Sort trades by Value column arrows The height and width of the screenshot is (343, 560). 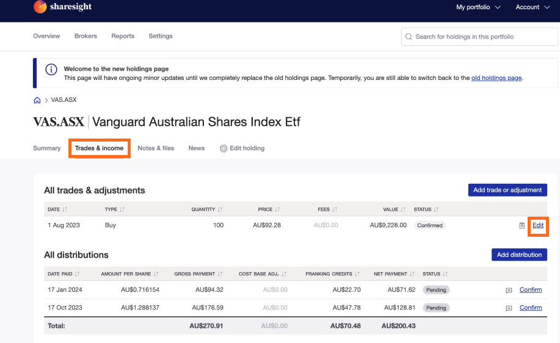403,209
